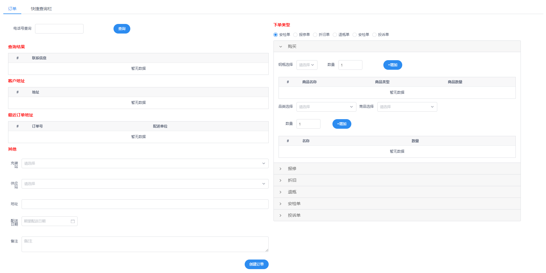Focus the 电话号查询 input field
Screen dimensions: 546x273
click(x=59, y=29)
